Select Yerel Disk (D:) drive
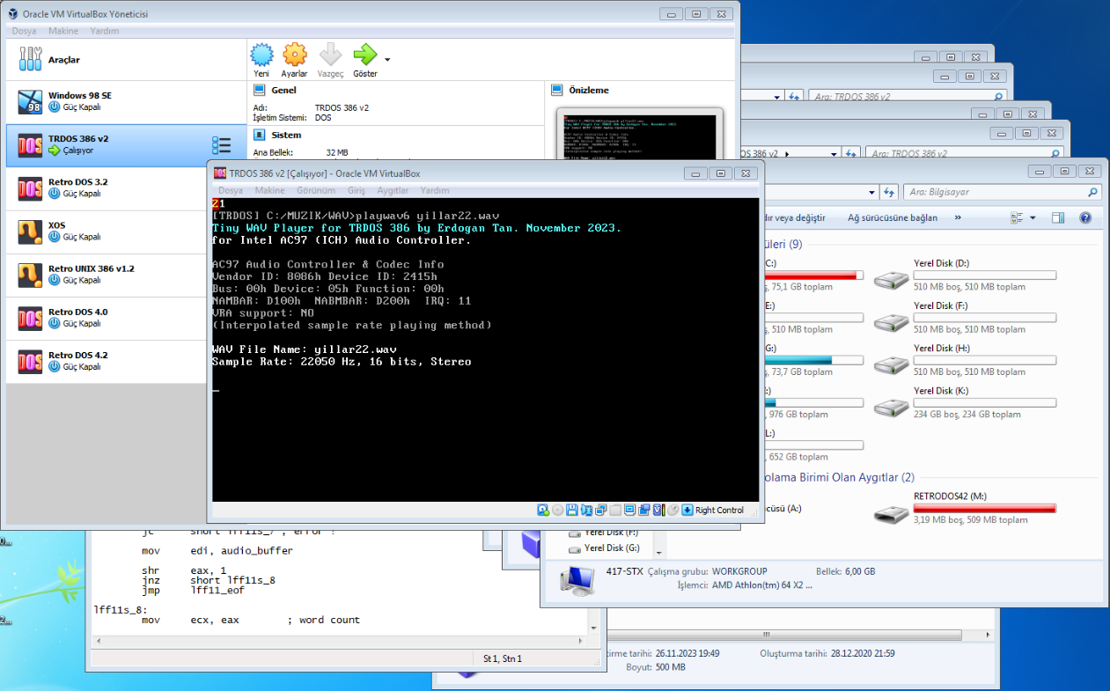The width and height of the screenshot is (1110, 691). [966, 275]
